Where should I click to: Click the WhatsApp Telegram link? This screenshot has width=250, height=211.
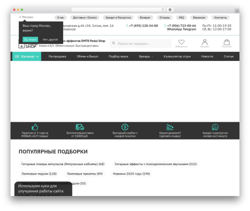[181, 29]
